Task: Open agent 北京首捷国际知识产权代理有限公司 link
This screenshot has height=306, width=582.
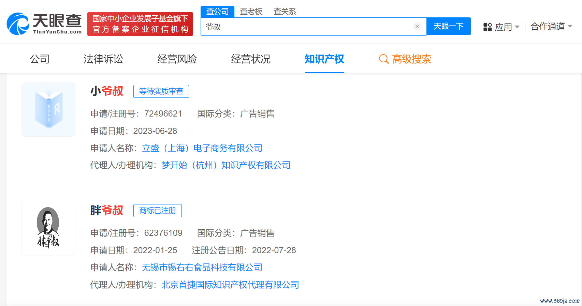Action: click(x=230, y=285)
